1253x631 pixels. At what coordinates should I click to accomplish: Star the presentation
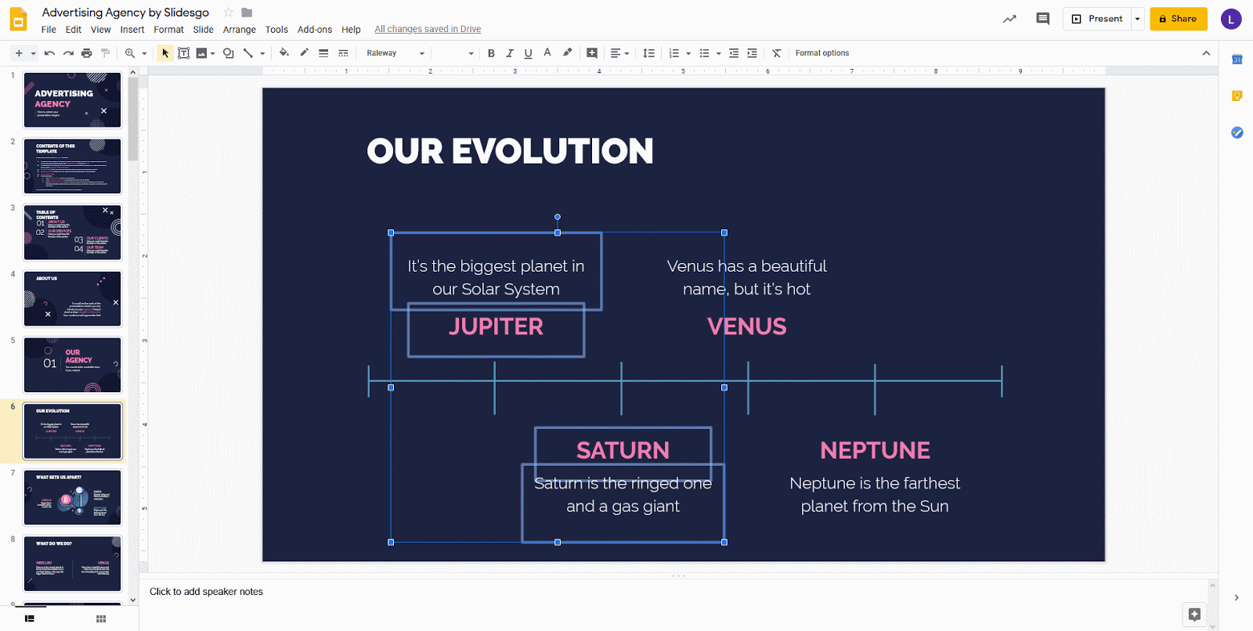click(229, 12)
